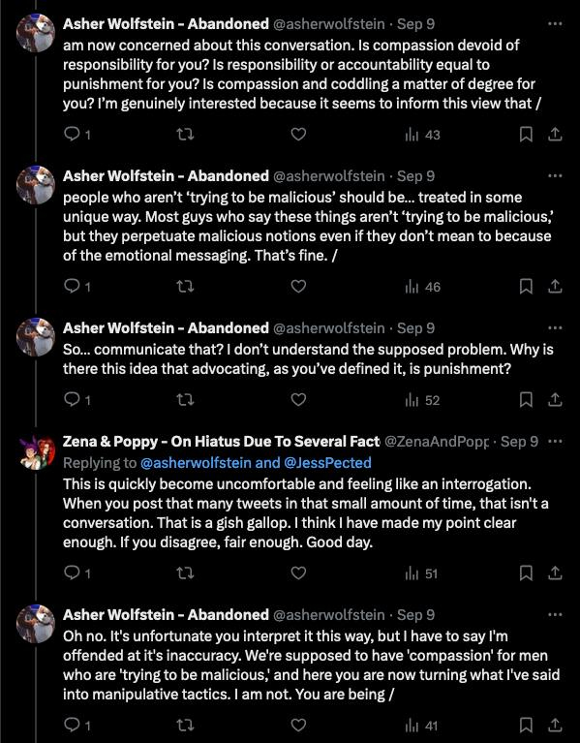The height and width of the screenshot is (743, 580).
Task: Bookmark the tweet with 46 views
Action: point(526,286)
